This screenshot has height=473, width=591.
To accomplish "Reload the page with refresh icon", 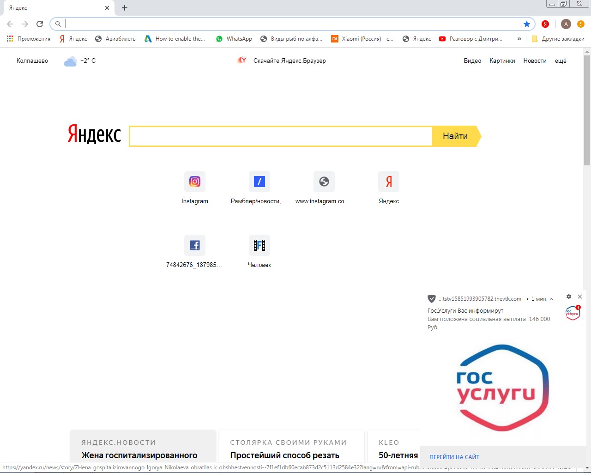I will click(x=40, y=24).
